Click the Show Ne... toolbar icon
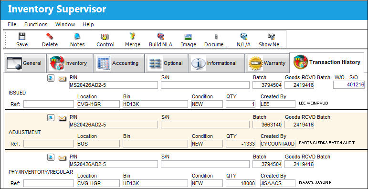 (x=271, y=36)
